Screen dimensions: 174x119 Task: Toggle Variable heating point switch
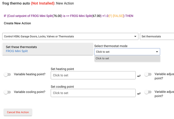pyautogui.click(x=8, y=74)
